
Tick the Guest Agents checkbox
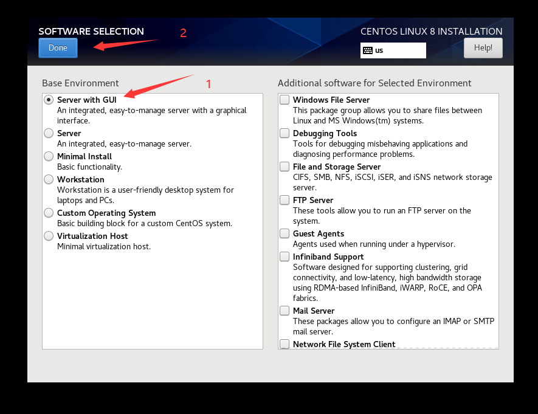point(285,233)
